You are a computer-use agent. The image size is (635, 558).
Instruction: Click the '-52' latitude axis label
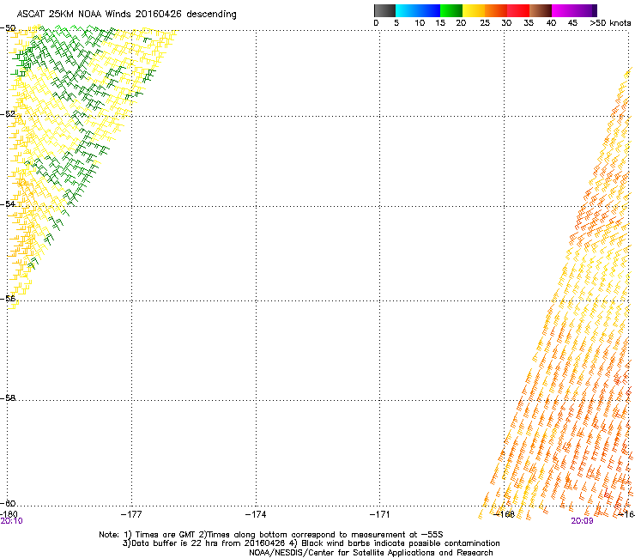pyautogui.click(x=8, y=114)
